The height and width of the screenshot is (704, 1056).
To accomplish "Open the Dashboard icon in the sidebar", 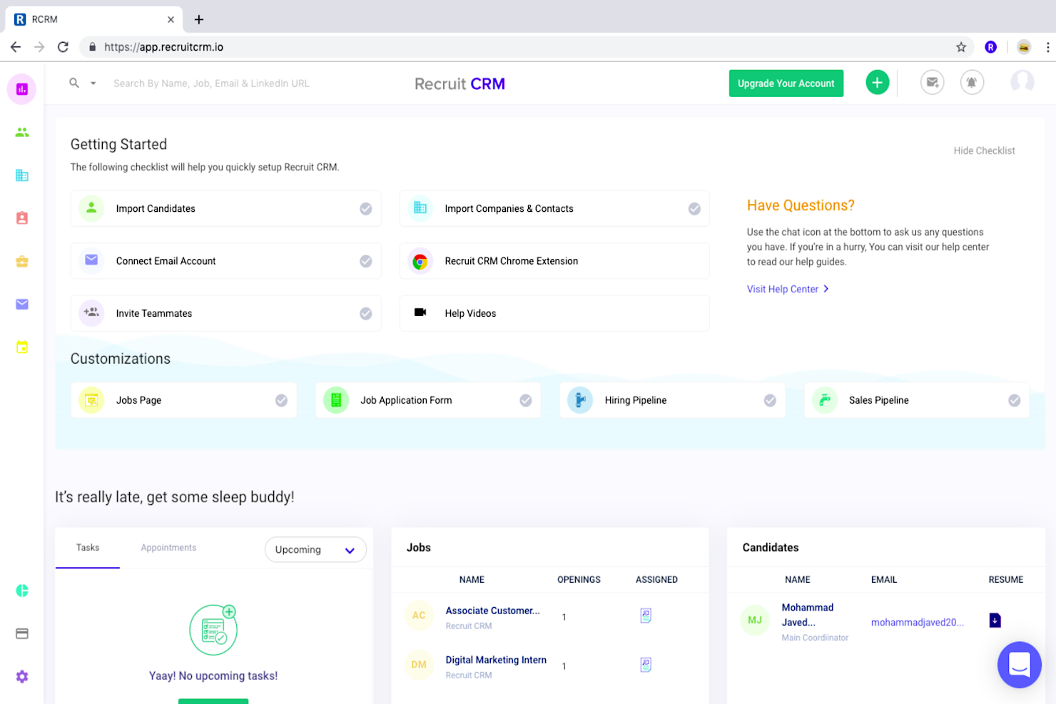I will pyautogui.click(x=22, y=89).
